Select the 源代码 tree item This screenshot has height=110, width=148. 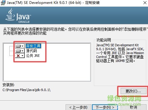pyautogui.click(x=31, y=51)
